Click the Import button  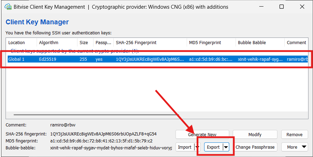[185, 147]
